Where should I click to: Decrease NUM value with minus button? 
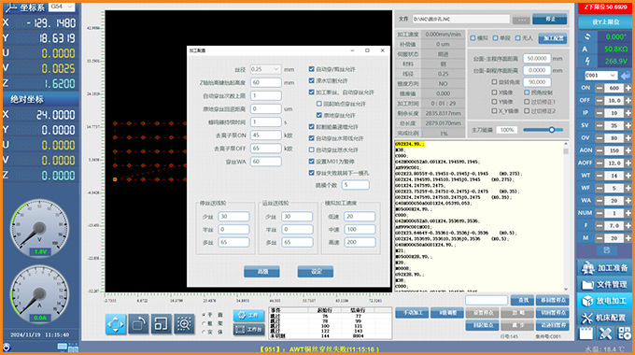pyautogui.click(x=599, y=213)
